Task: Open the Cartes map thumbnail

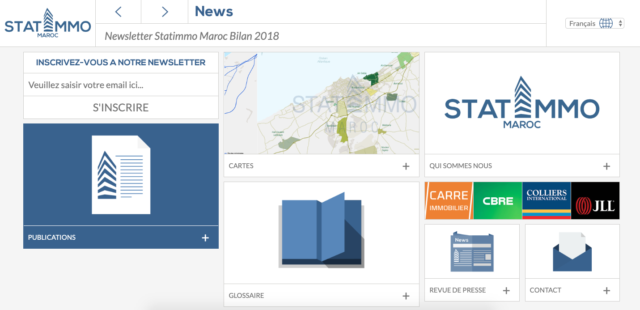Action: (x=322, y=103)
